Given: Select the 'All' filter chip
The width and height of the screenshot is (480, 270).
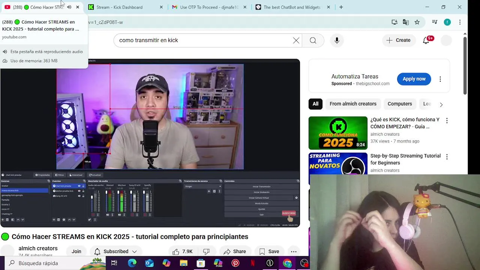Looking at the screenshot, I should [x=315, y=104].
